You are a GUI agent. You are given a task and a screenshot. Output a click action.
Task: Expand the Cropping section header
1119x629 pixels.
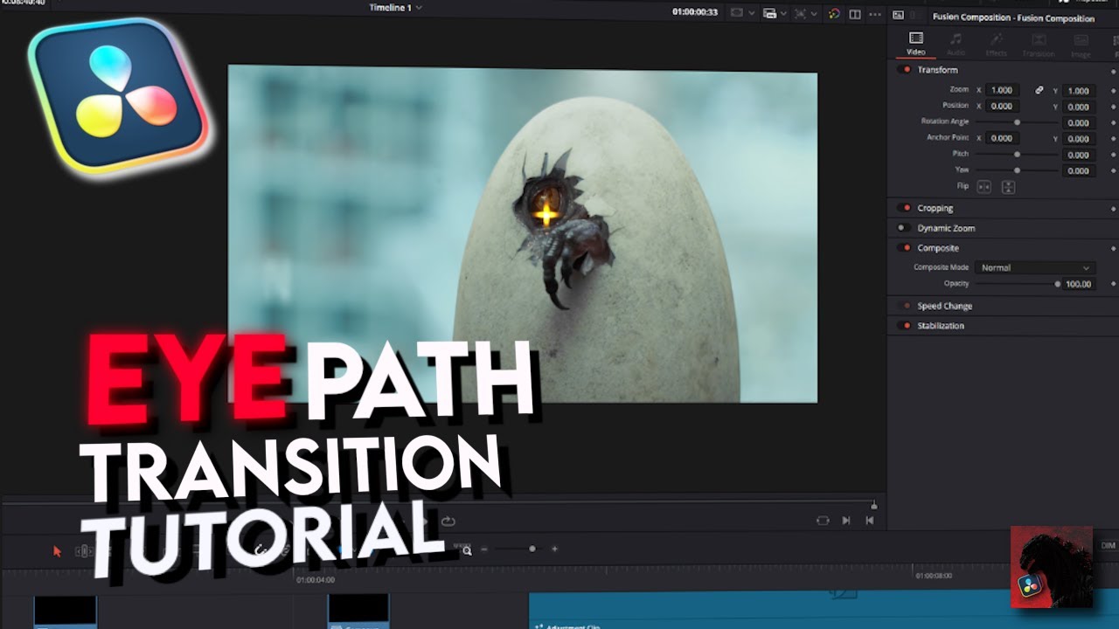(935, 208)
